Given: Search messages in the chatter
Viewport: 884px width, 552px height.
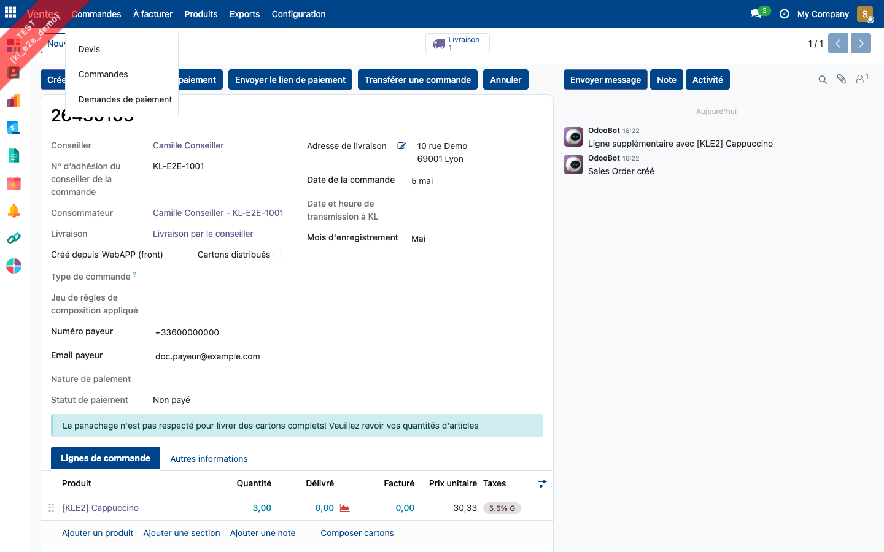Looking at the screenshot, I should coord(823,80).
